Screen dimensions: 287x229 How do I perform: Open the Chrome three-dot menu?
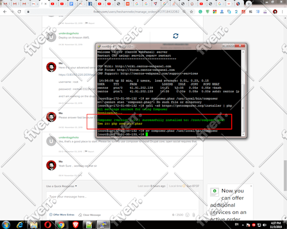click(282, 11)
